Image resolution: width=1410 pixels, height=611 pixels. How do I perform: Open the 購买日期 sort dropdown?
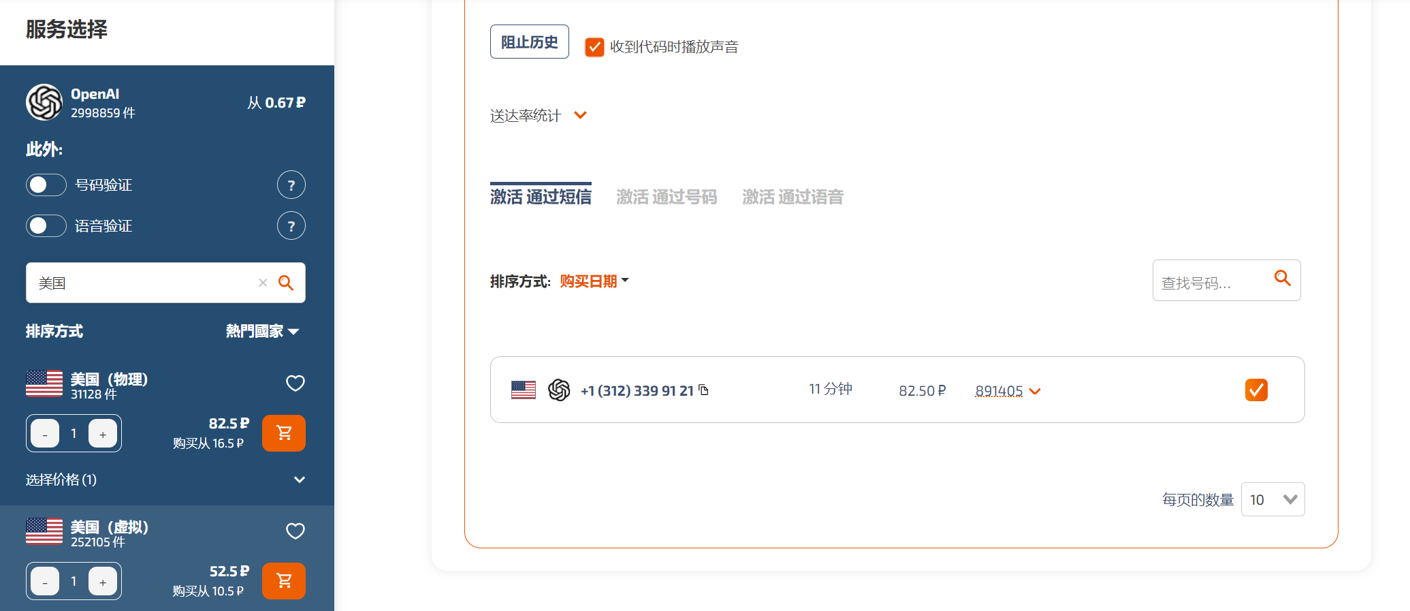click(594, 281)
